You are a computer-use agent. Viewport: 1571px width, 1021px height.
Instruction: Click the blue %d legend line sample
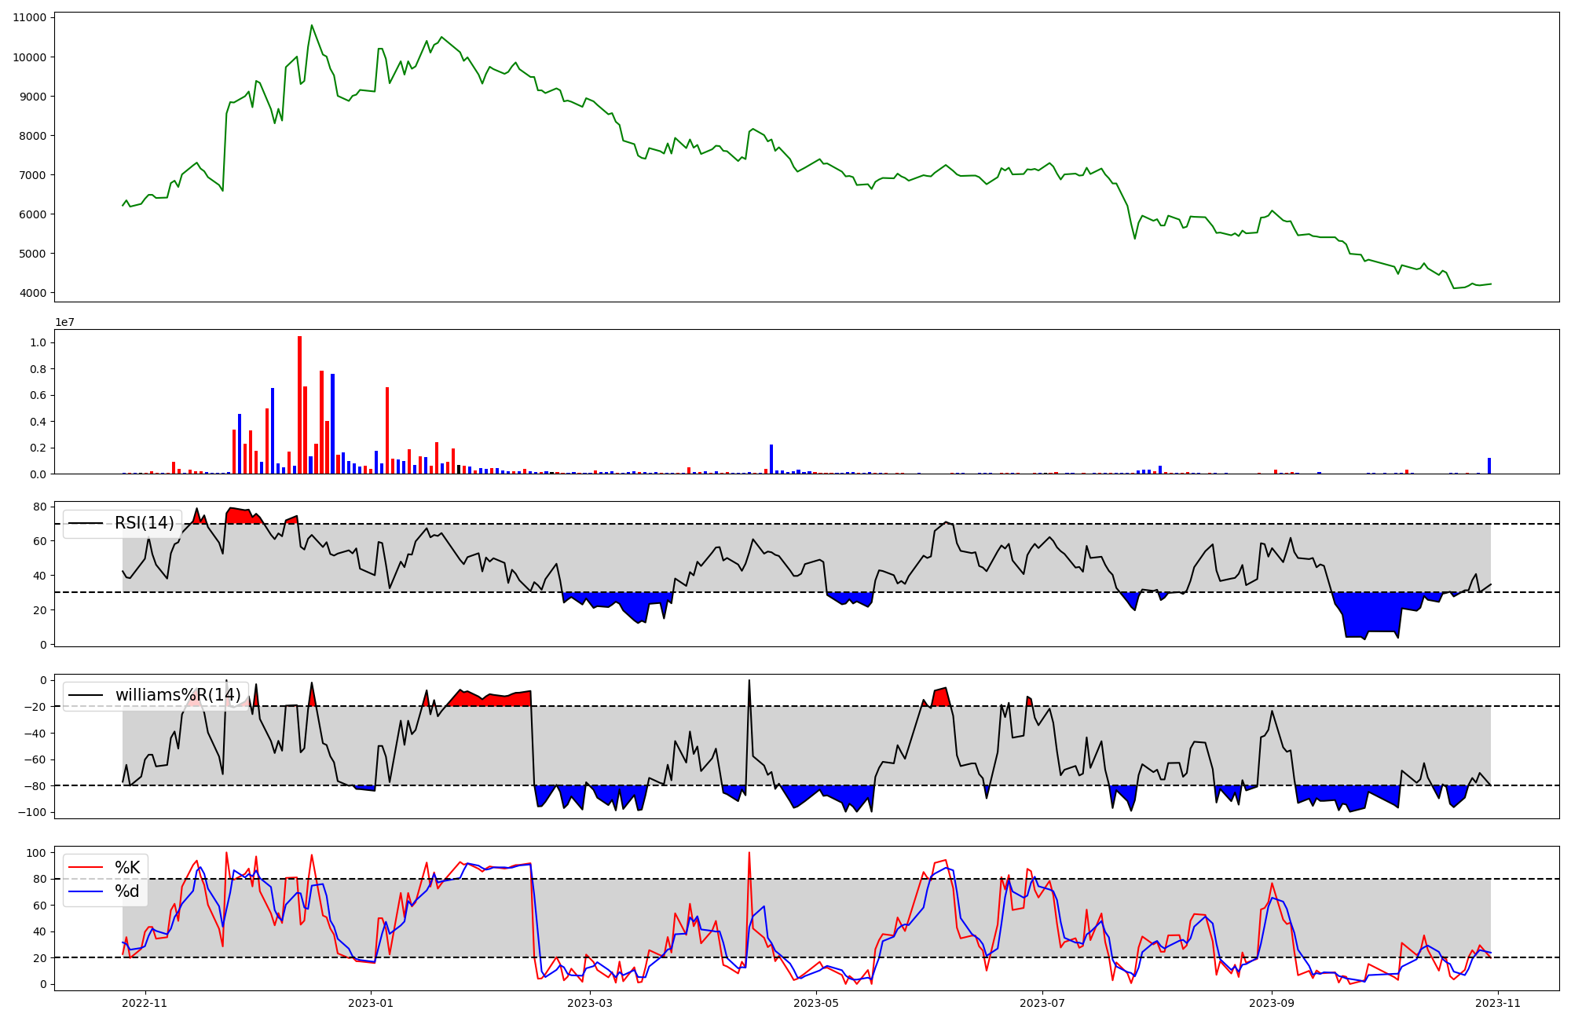pyautogui.click(x=86, y=891)
